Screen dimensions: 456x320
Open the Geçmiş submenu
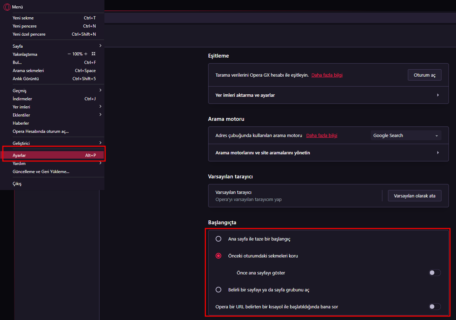click(x=52, y=91)
